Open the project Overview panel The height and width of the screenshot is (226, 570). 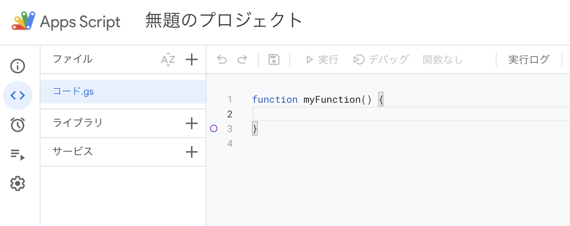point(18,66)
